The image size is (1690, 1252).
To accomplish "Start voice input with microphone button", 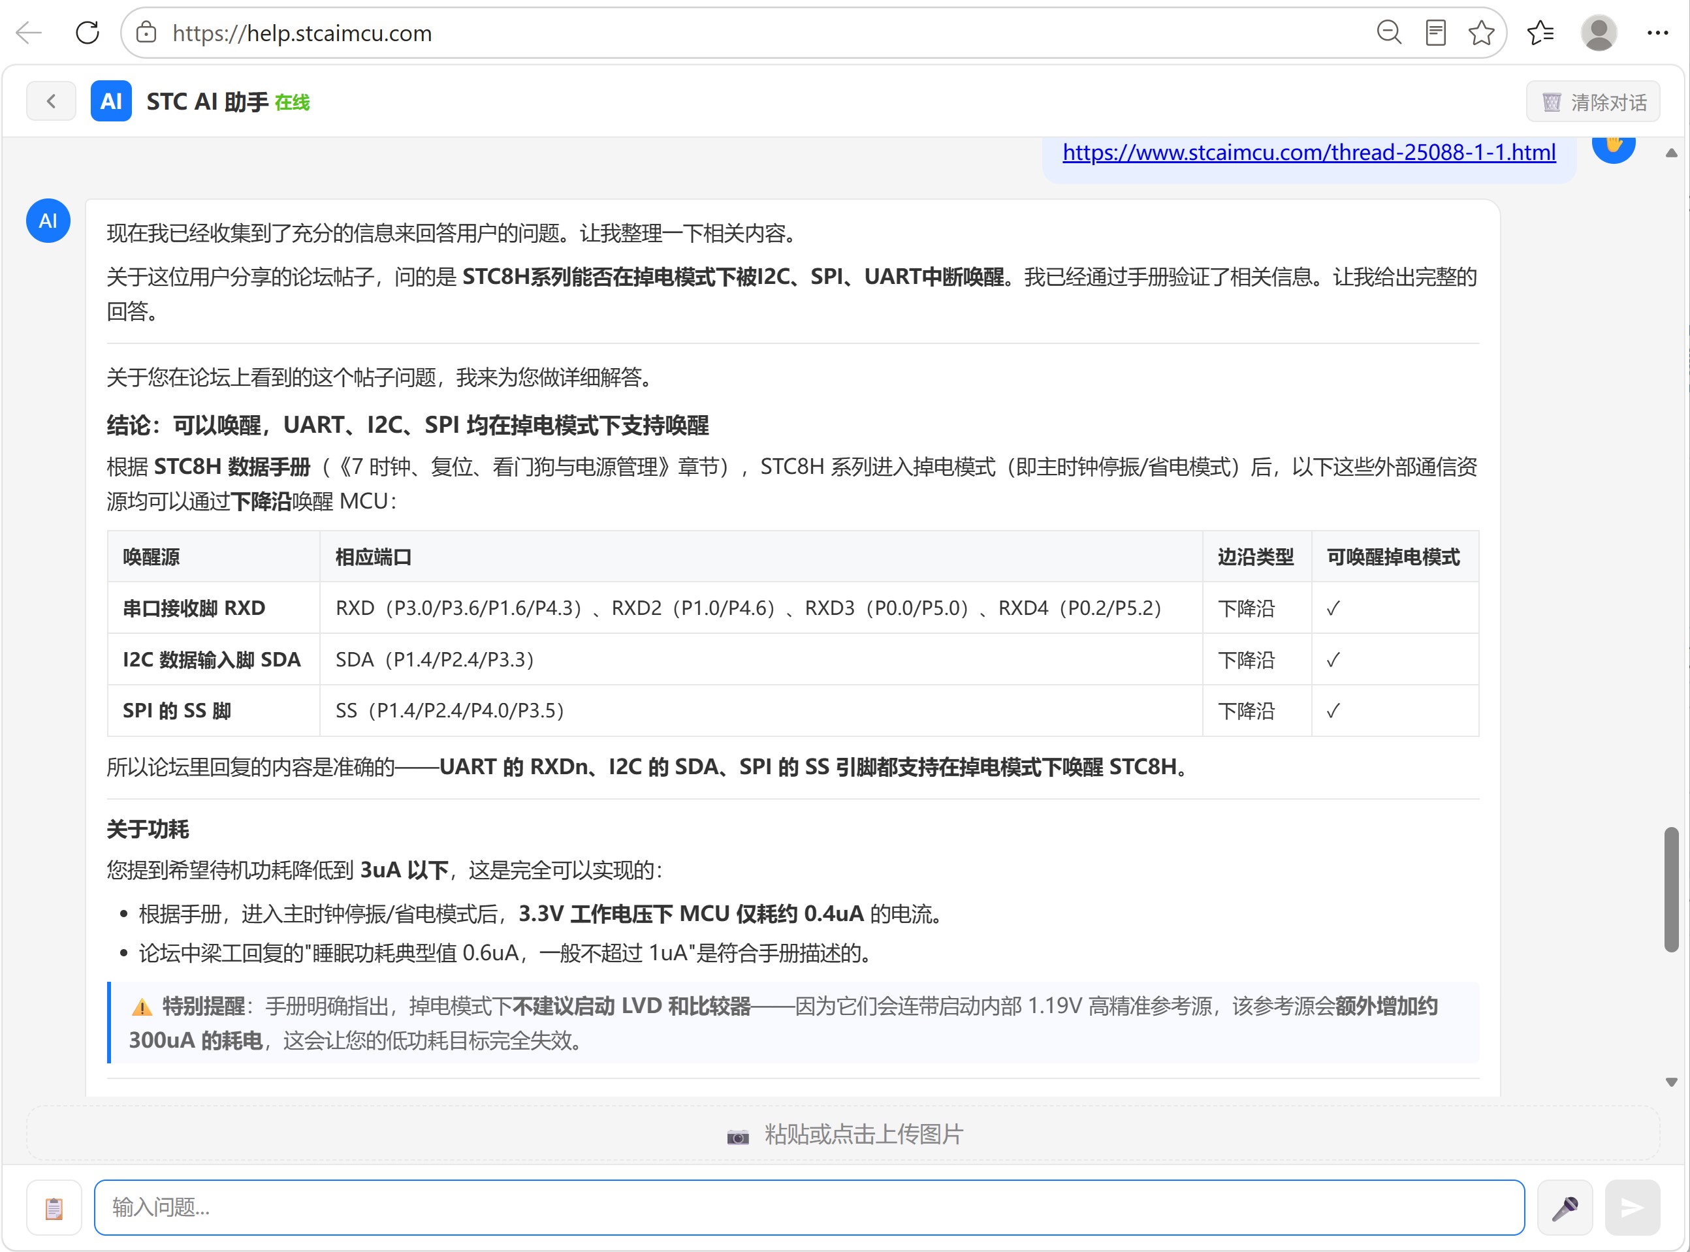I will point(1565,1208).
